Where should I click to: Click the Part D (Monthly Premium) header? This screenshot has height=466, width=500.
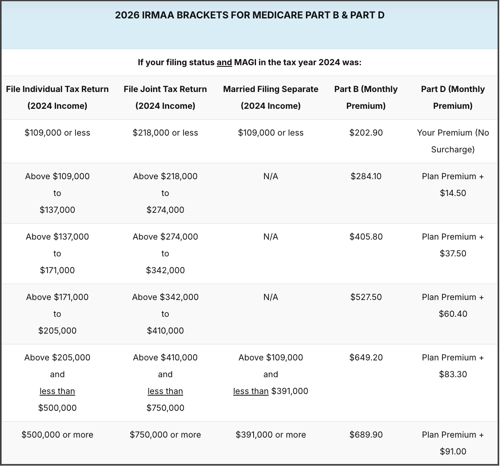452,97
